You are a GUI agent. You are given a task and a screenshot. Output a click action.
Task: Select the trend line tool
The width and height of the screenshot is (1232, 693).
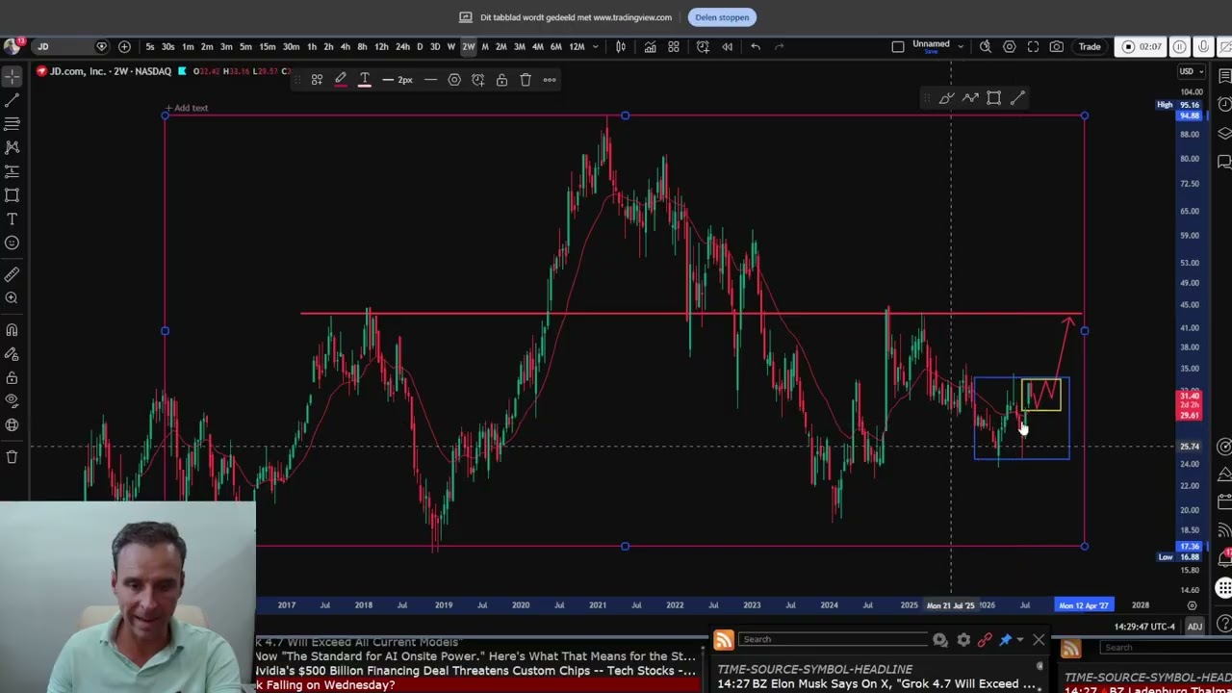tap(12, 100)
